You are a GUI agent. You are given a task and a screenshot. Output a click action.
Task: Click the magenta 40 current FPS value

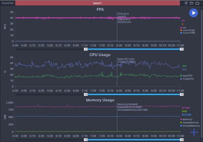click(x=183, y=21)
